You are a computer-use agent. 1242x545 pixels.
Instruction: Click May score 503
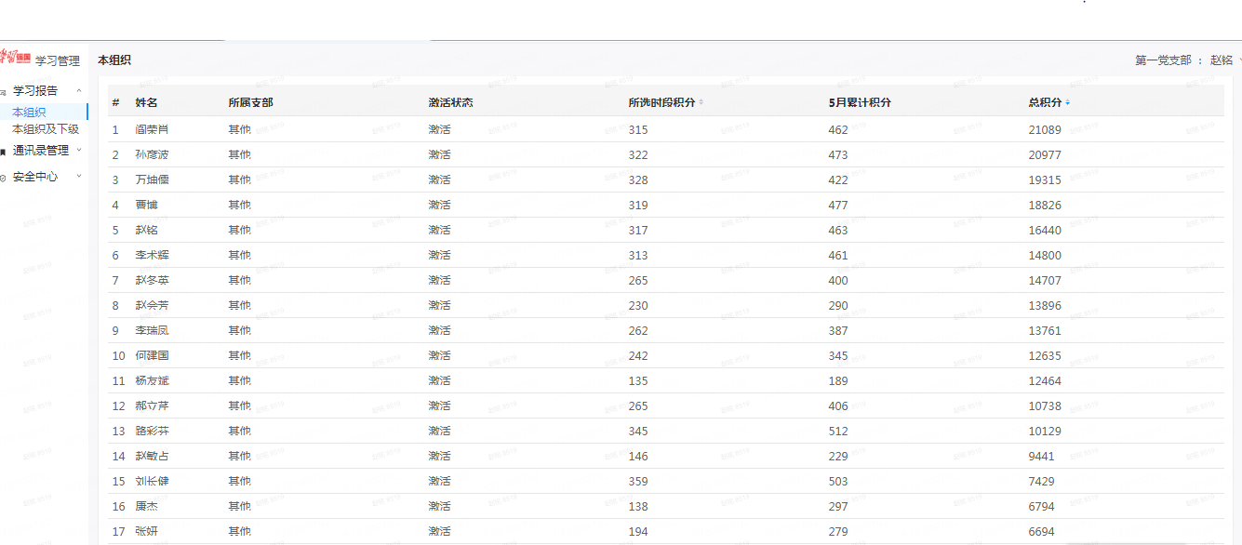(x=838, y=482)
